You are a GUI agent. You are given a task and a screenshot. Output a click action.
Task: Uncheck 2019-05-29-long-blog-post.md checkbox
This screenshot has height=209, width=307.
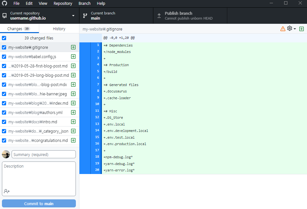pyautogui.click(x=4, y=75)
